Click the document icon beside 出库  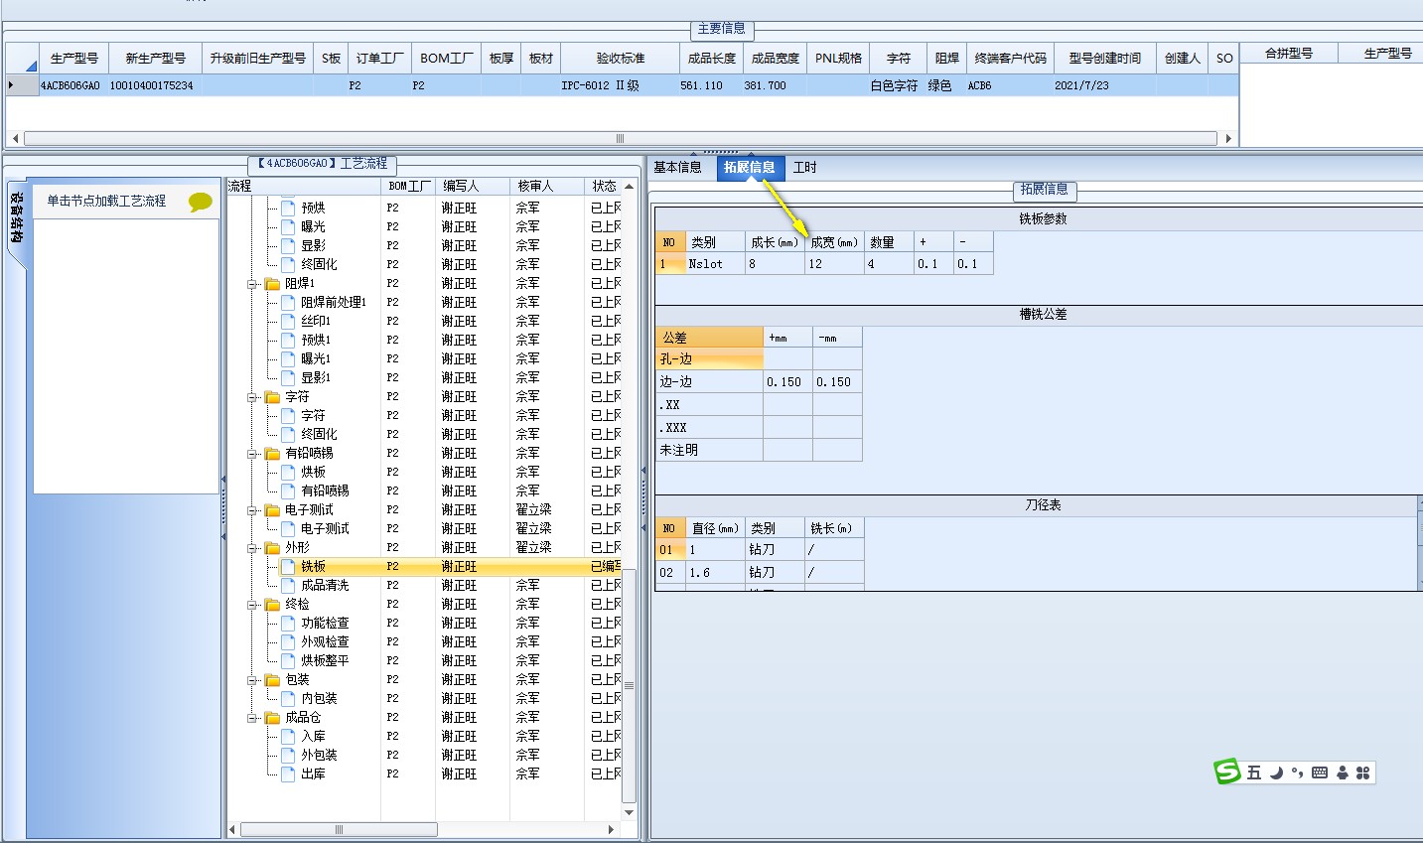click(x=288, y=774)
